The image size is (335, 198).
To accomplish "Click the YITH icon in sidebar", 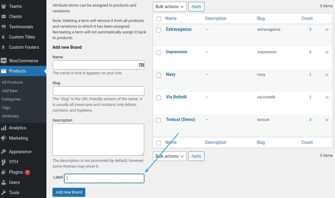I will click(x=4, y=162).
